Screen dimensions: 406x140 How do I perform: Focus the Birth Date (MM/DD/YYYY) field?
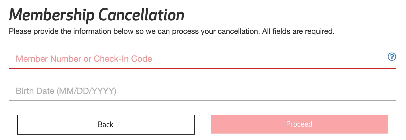188,91
